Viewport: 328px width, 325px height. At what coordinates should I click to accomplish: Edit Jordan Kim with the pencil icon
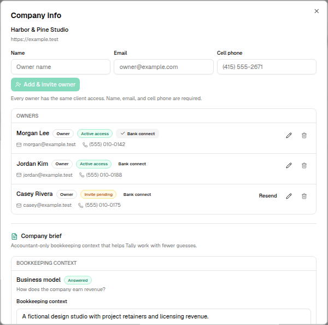tap(289, 165)
